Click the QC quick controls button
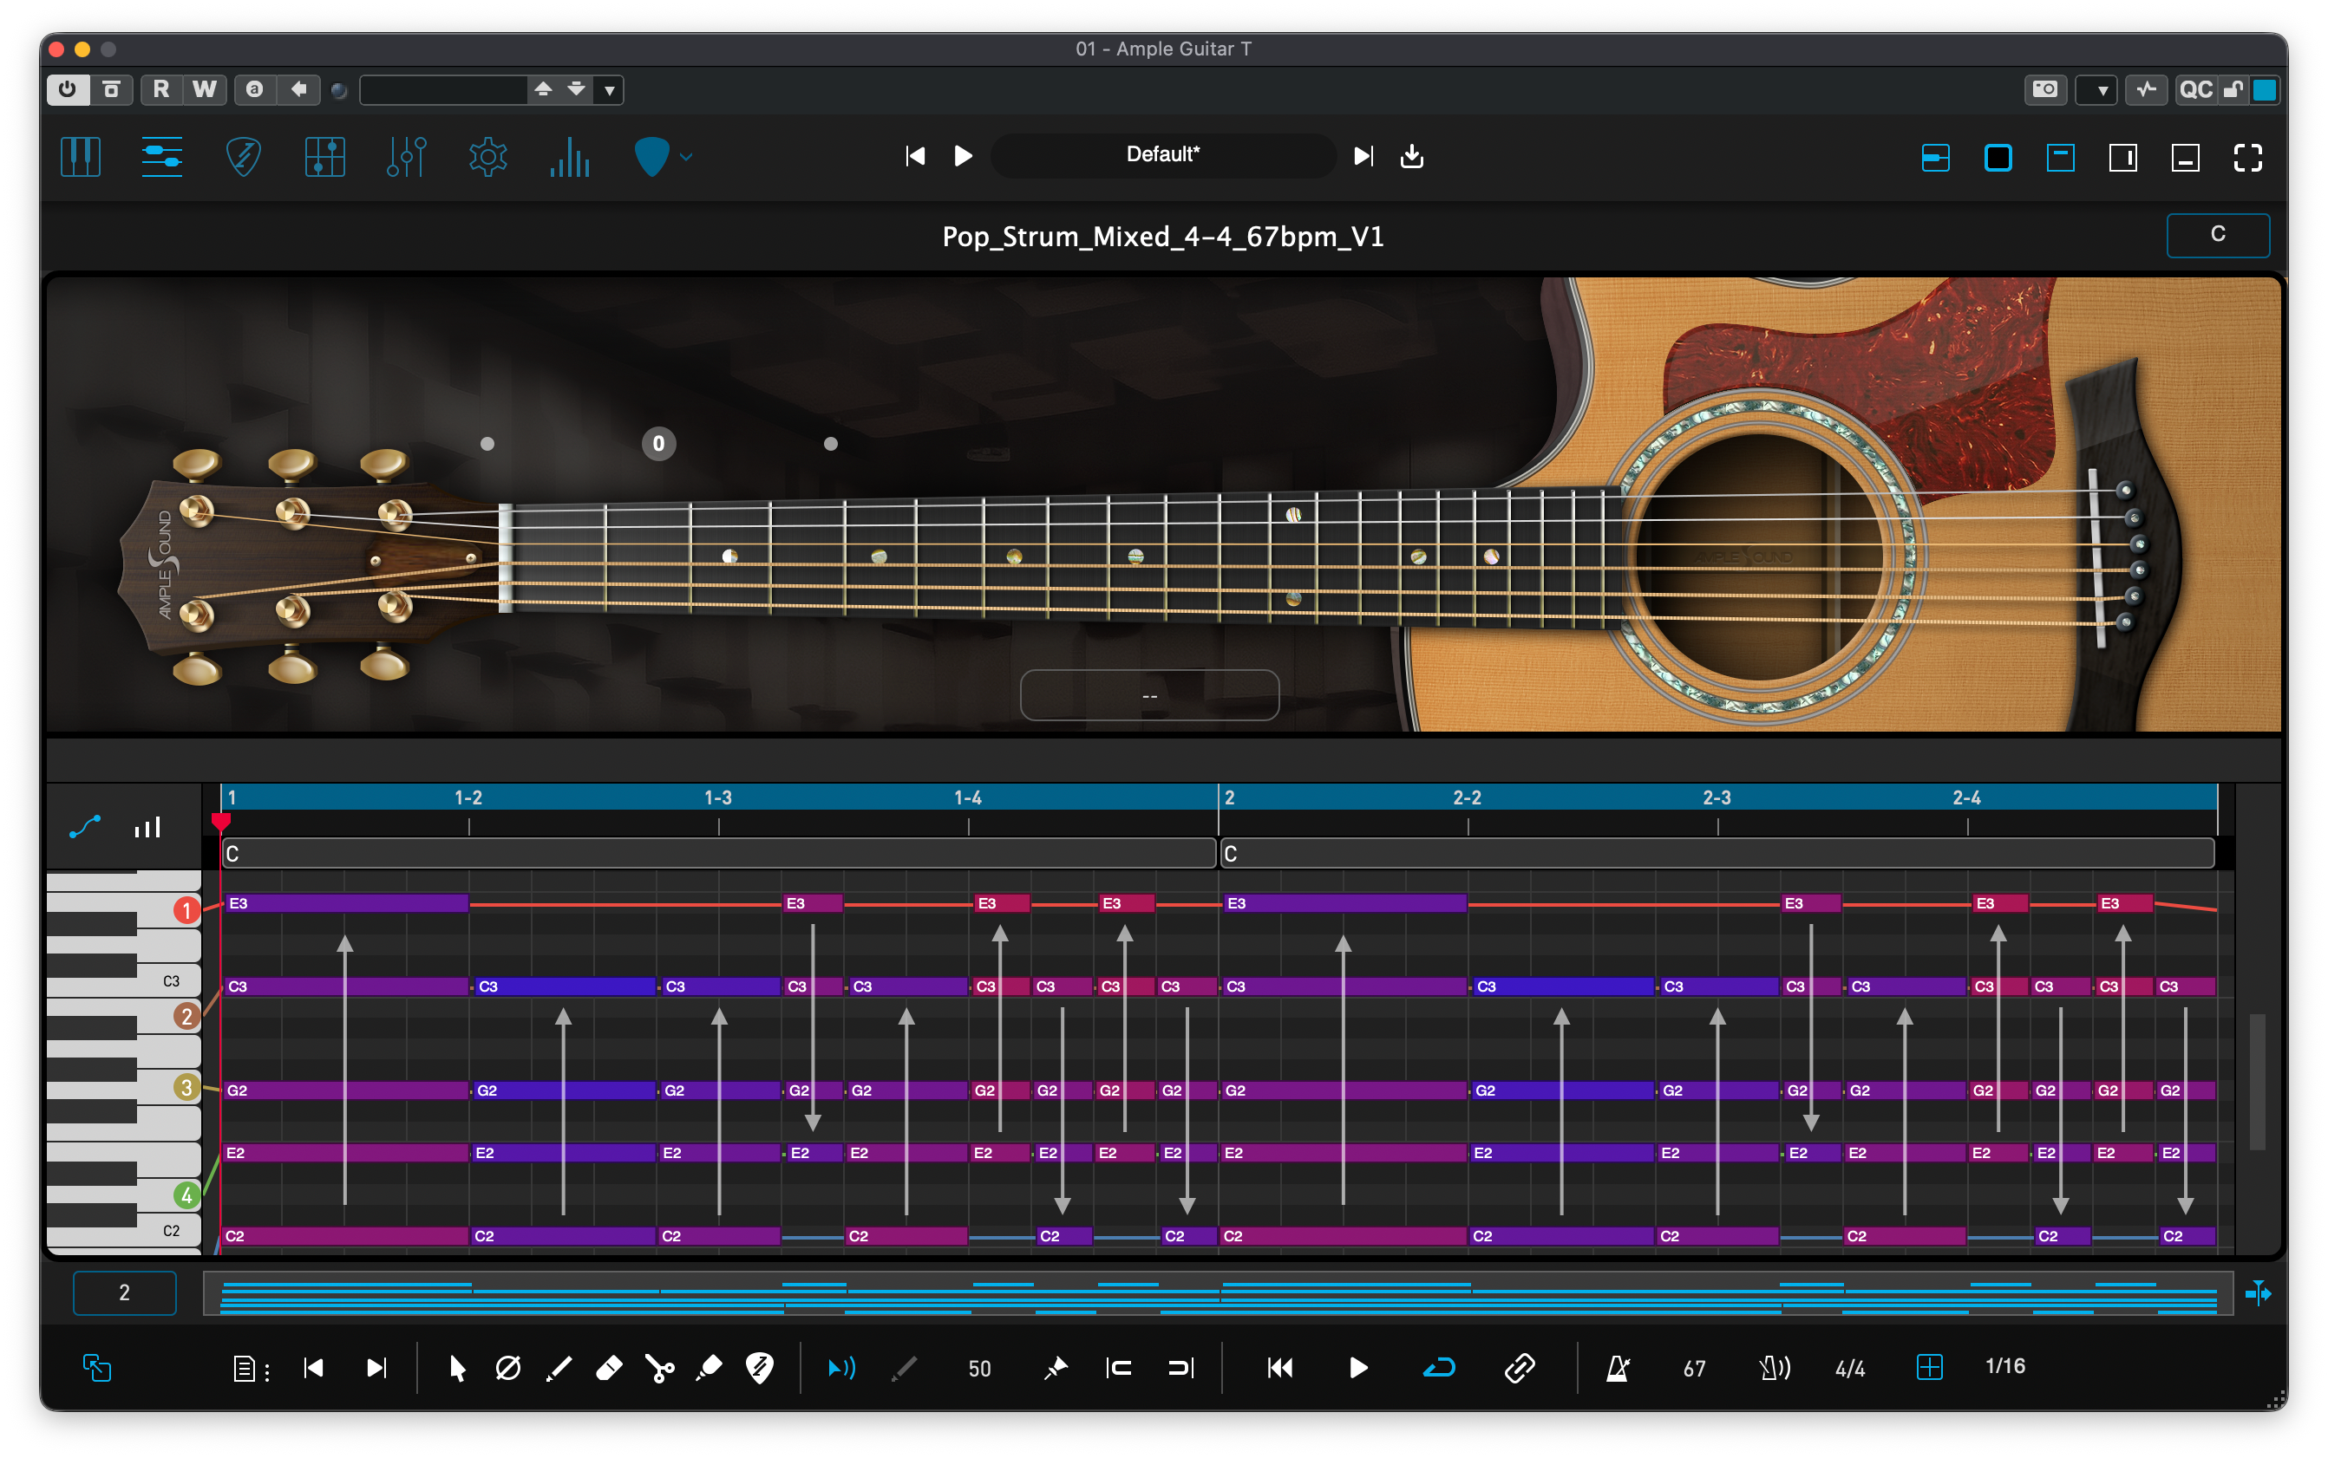2328x1458 pixels. 2196,89
